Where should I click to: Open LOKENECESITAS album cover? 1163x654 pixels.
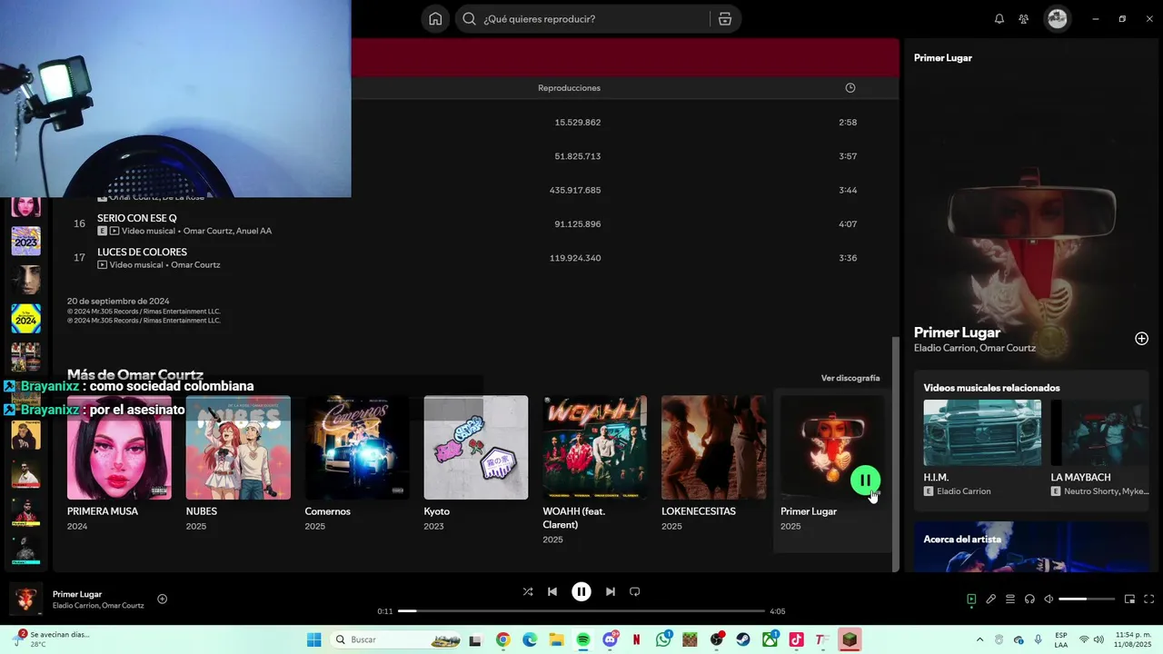(713, 447)
